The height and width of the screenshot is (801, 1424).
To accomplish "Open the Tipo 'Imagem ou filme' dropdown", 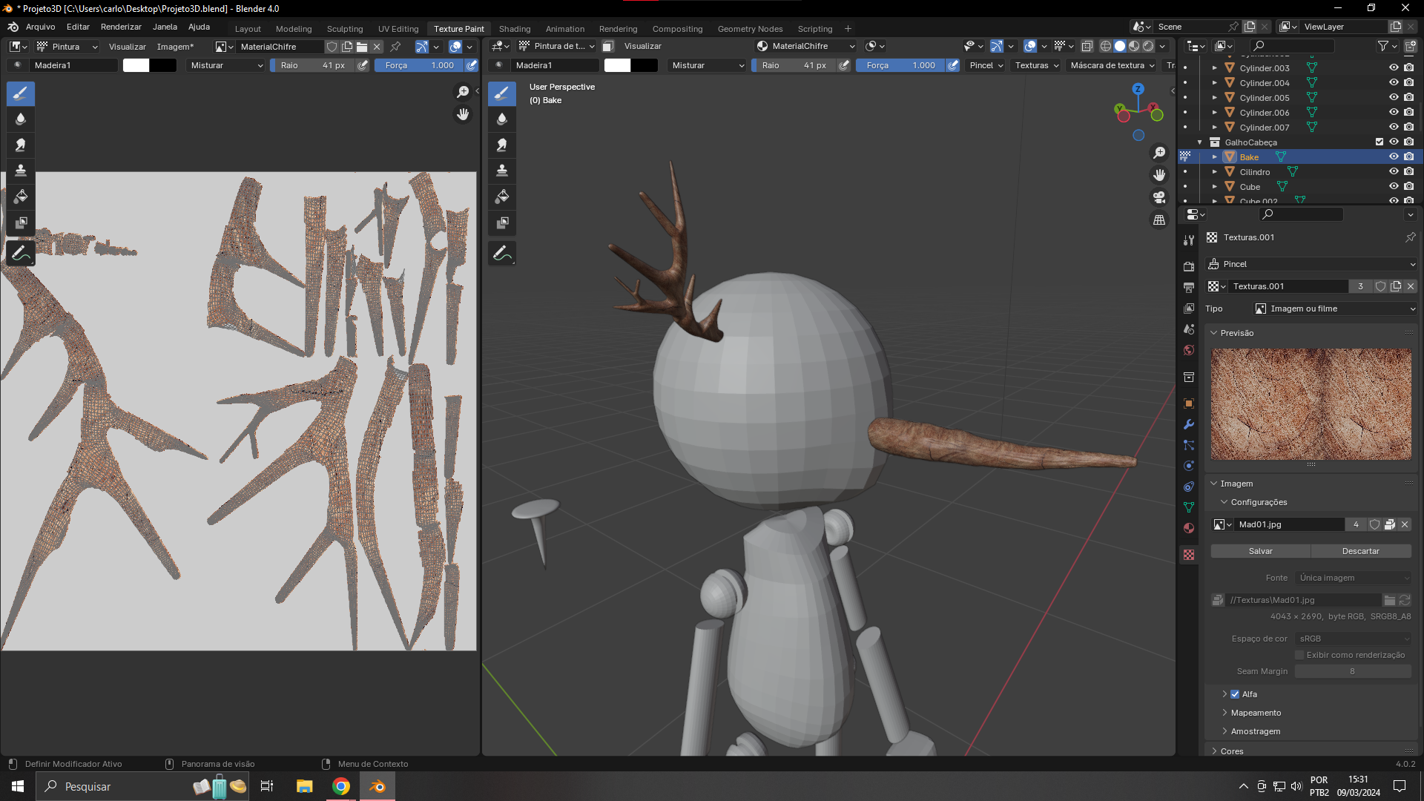I will coord(1334,309).
